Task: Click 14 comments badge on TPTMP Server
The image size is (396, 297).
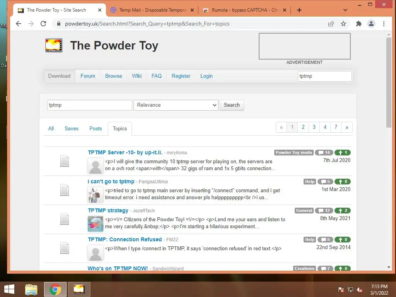Action: pyautogui.click(x=324, y=152)
